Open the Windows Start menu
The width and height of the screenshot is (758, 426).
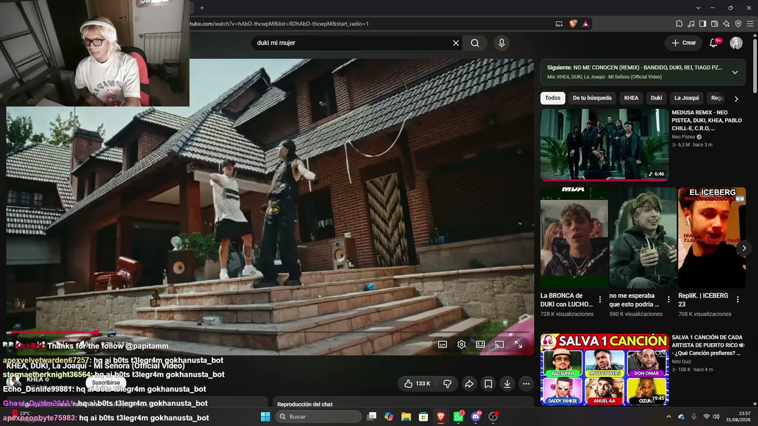pyautogui.click(x=265, y=417)
